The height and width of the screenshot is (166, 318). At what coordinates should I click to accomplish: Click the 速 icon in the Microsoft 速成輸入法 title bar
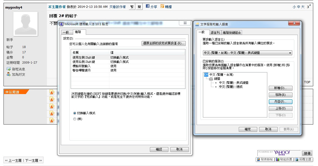coord(61,24)
